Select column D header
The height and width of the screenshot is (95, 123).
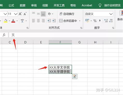[x=25, y=42]
